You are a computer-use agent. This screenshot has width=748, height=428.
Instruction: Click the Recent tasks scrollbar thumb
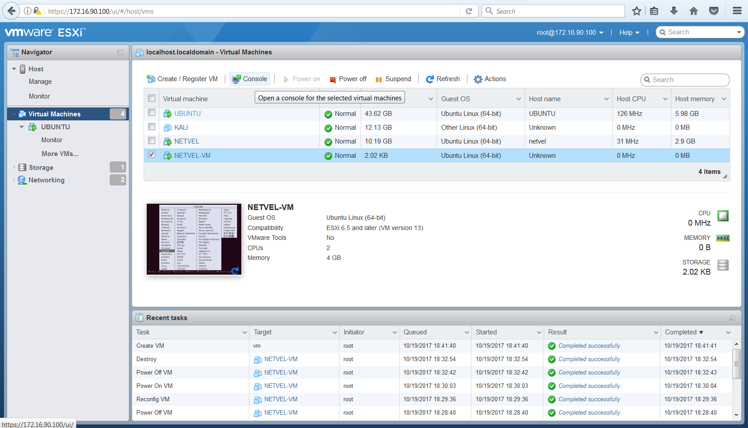click(736, 364)
